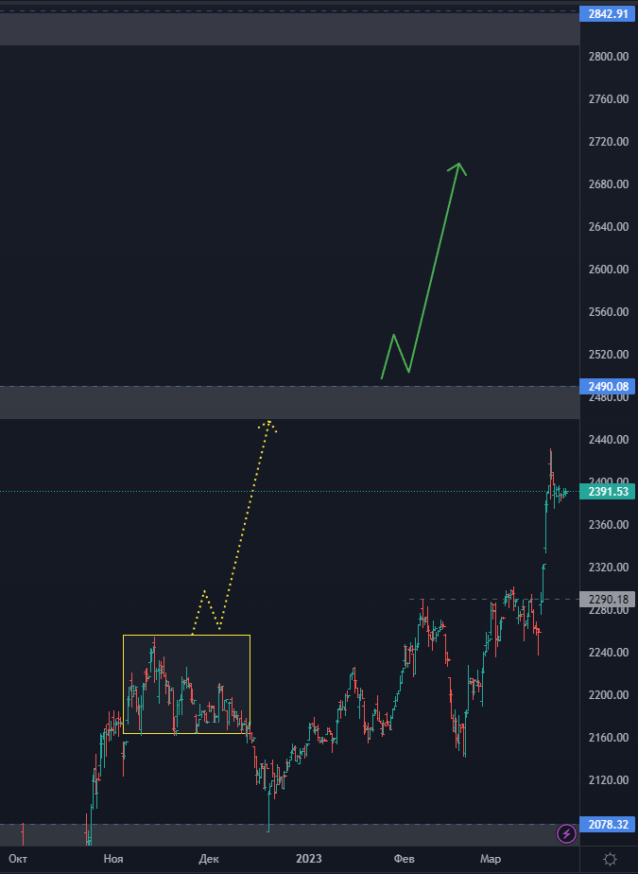Click the Дек label on time axis
This screenshot has width=638, height=874.
pos(209,859)
